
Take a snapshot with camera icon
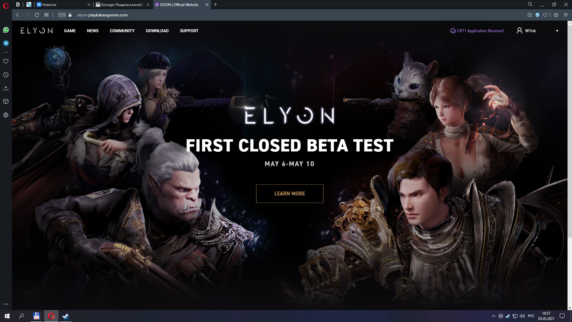[529, 15]
